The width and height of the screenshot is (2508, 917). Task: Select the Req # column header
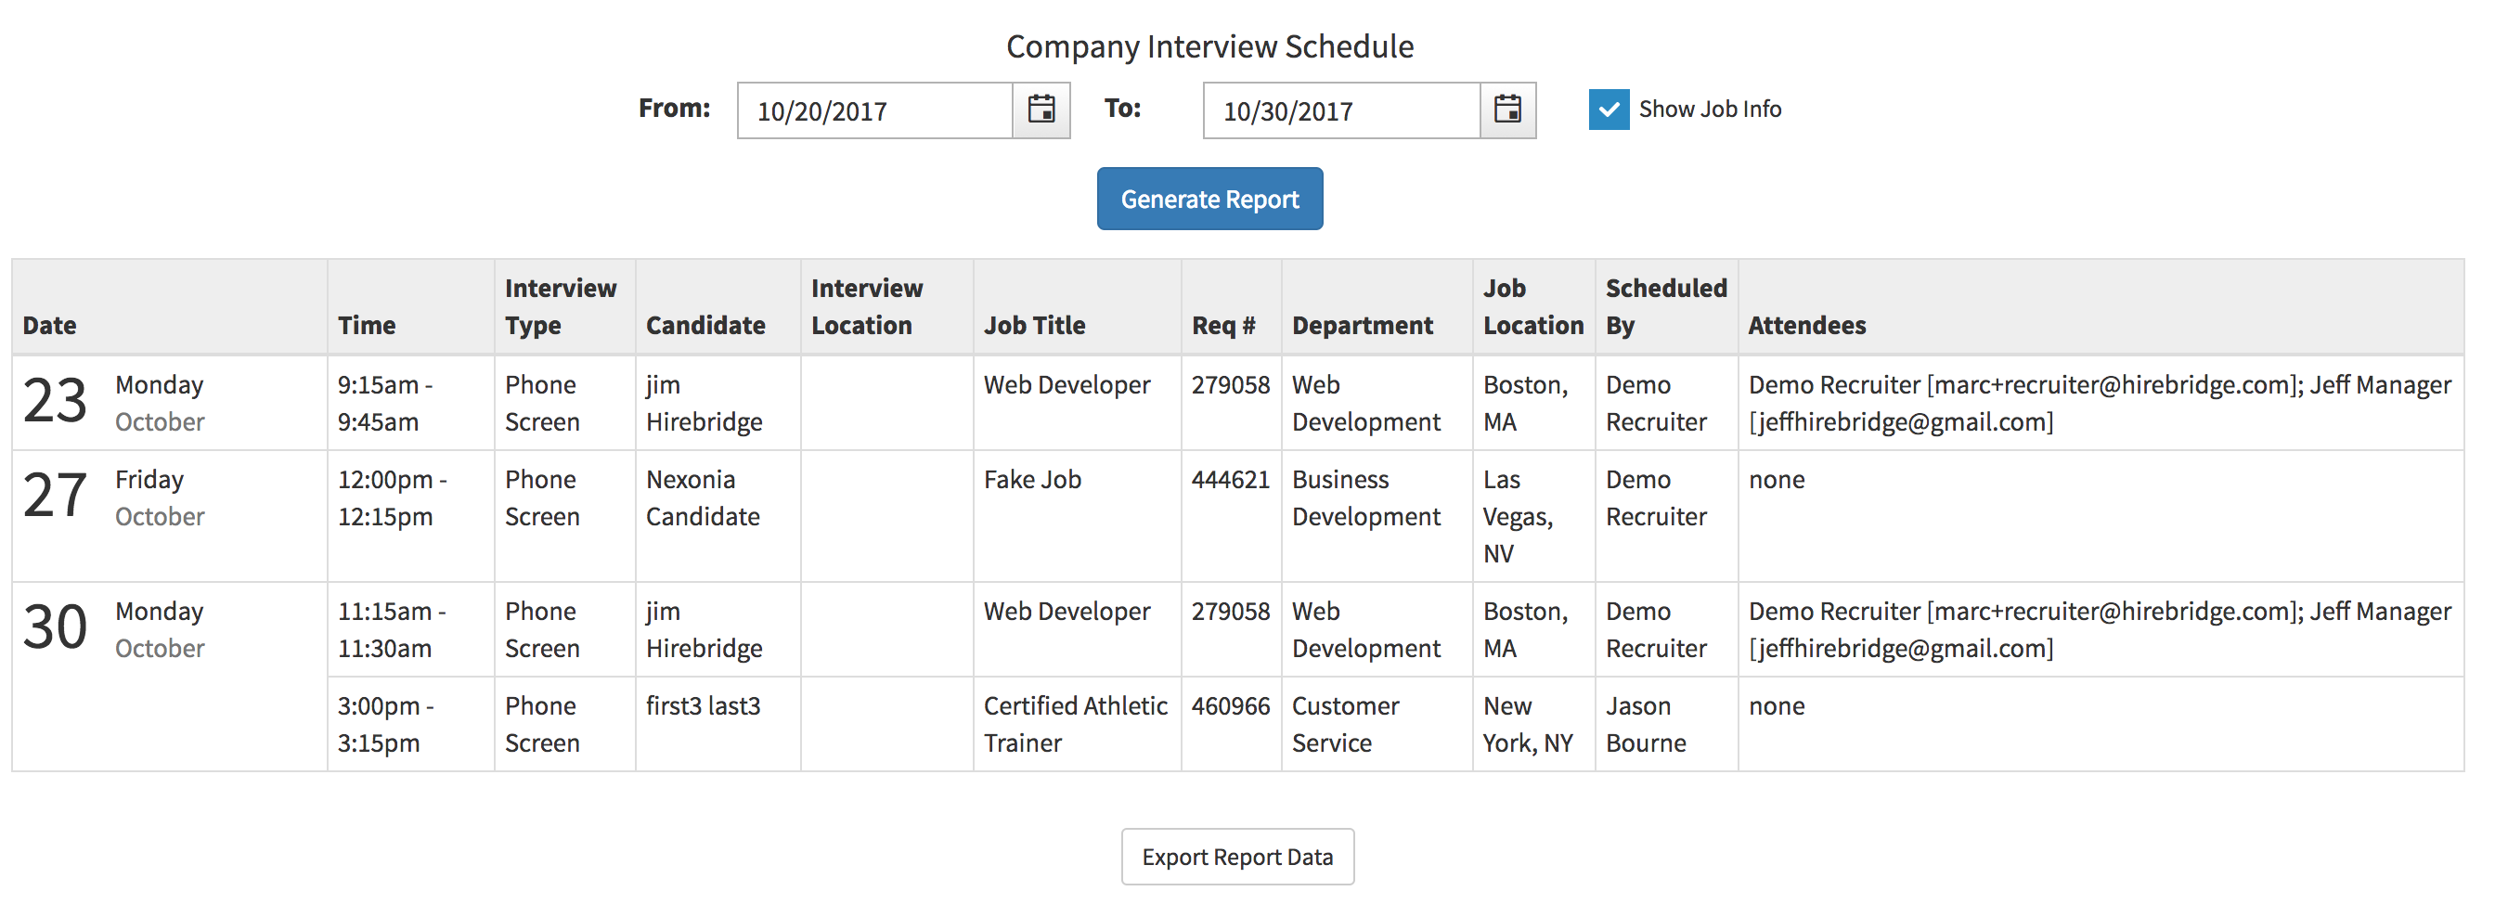click(1222, 325)
